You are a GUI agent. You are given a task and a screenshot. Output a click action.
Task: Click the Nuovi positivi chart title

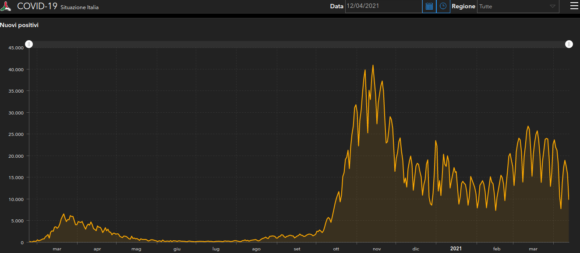click(x=19, y=25)
